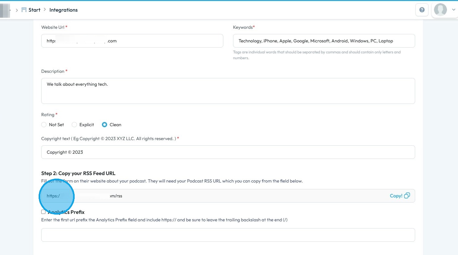Click the blurred logo in top-left corner
Image resolution: width=458 pixels, height=255 pixels.
tap(5, 10)
